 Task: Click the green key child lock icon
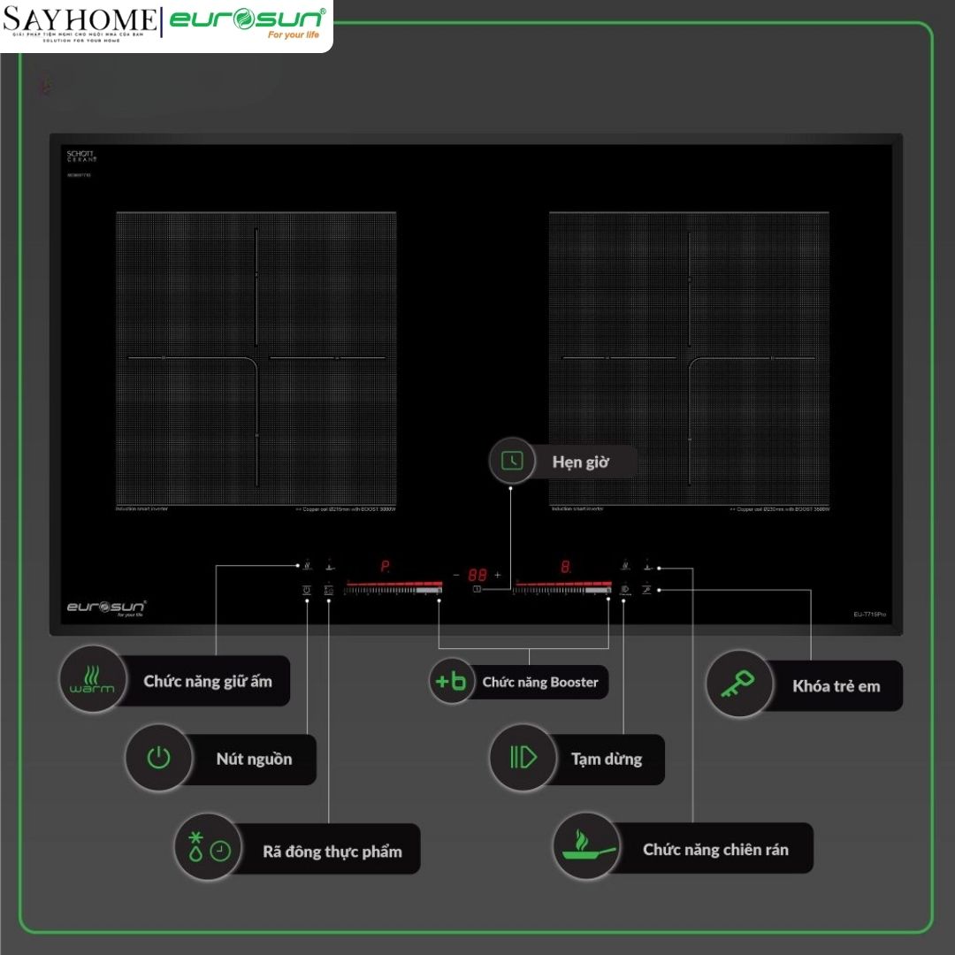(738, 684)
